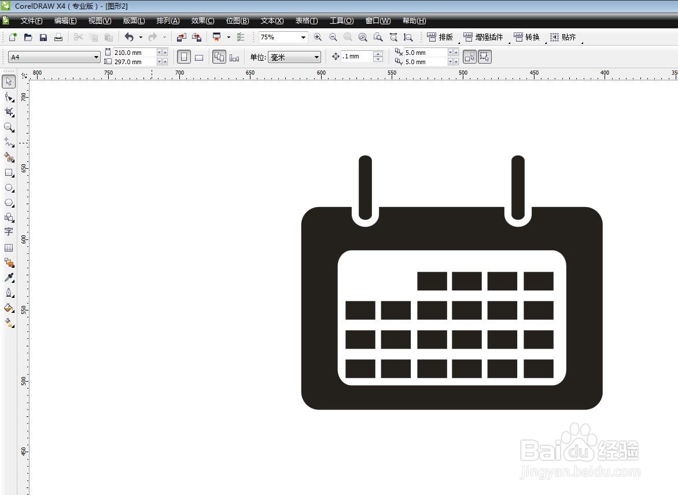The height and width of the screenshot is (495, 678).
Task: Select the Shape edit tool
Action: click(x=9, y=97)
